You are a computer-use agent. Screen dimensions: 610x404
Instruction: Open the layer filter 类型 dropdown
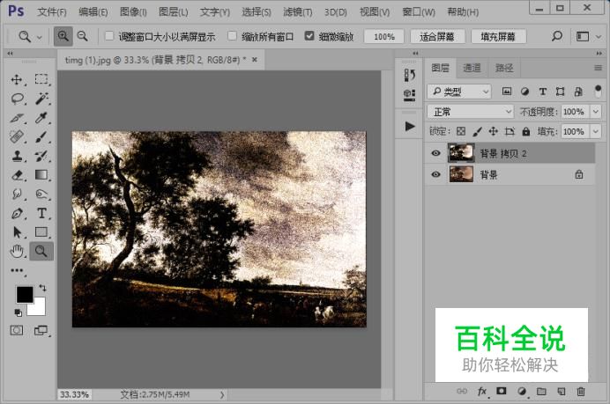(x=459, y=92)
